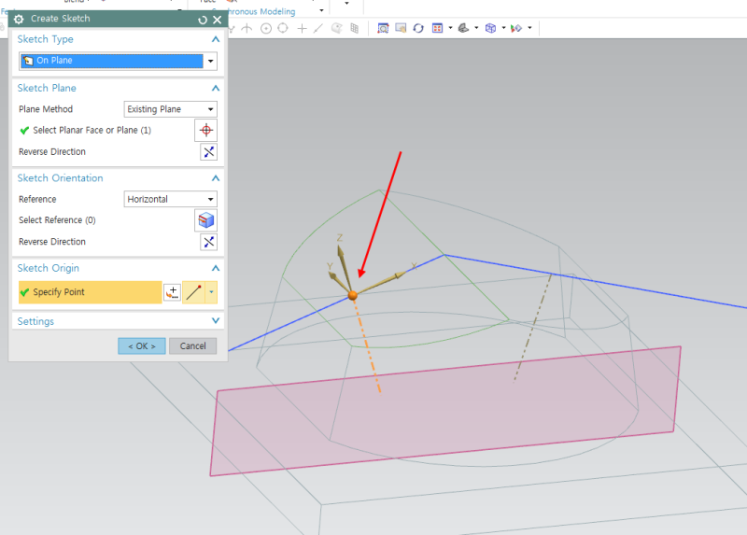Screen dimensions: 747x535
Task: Click the Create Sketch gear icon
Action: 19,19
